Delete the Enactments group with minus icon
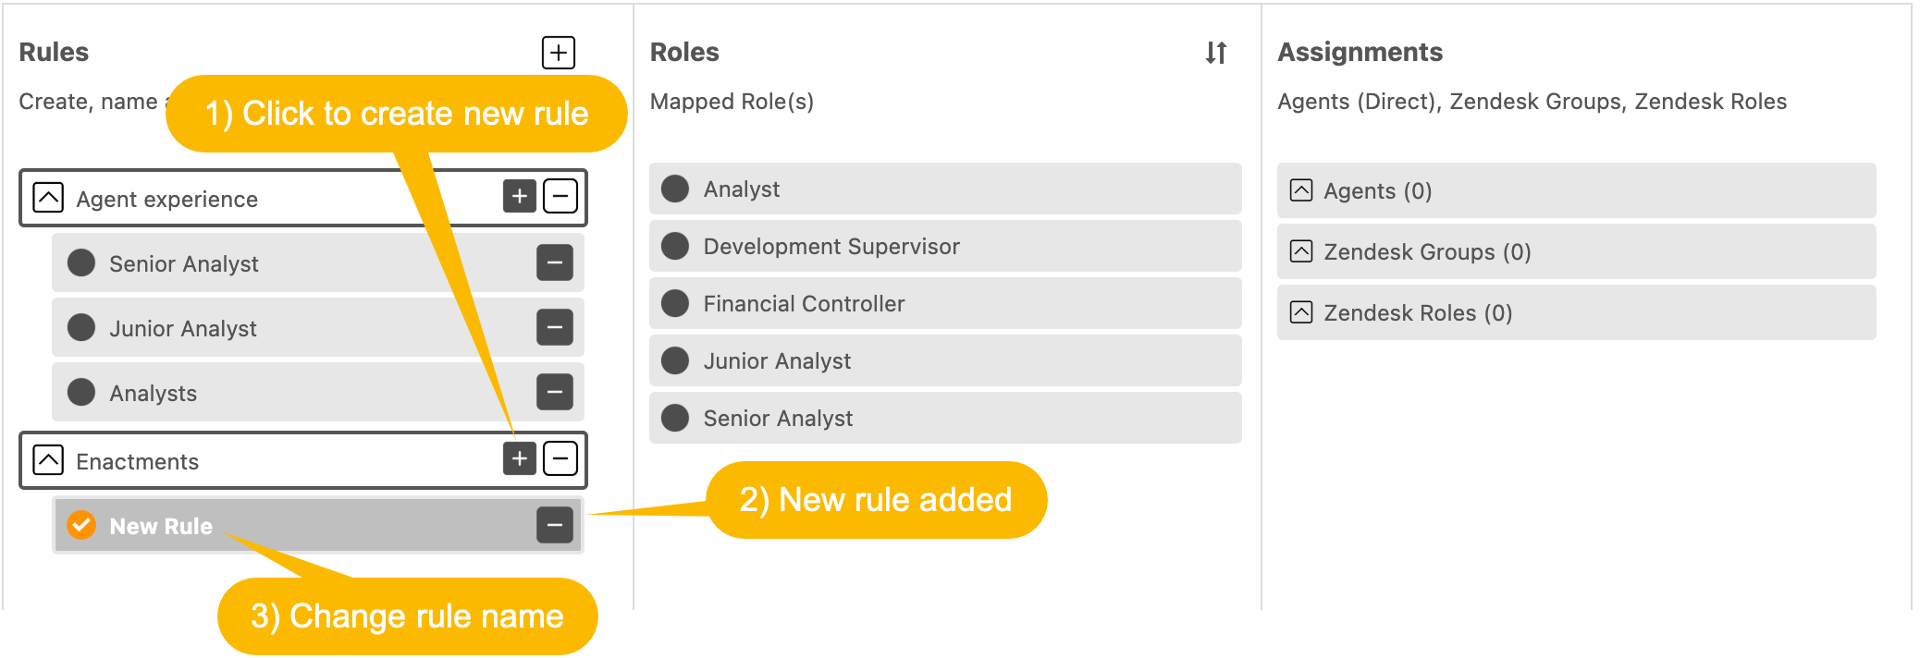Viewport: 1920px width, 658px height. point(560,458)
